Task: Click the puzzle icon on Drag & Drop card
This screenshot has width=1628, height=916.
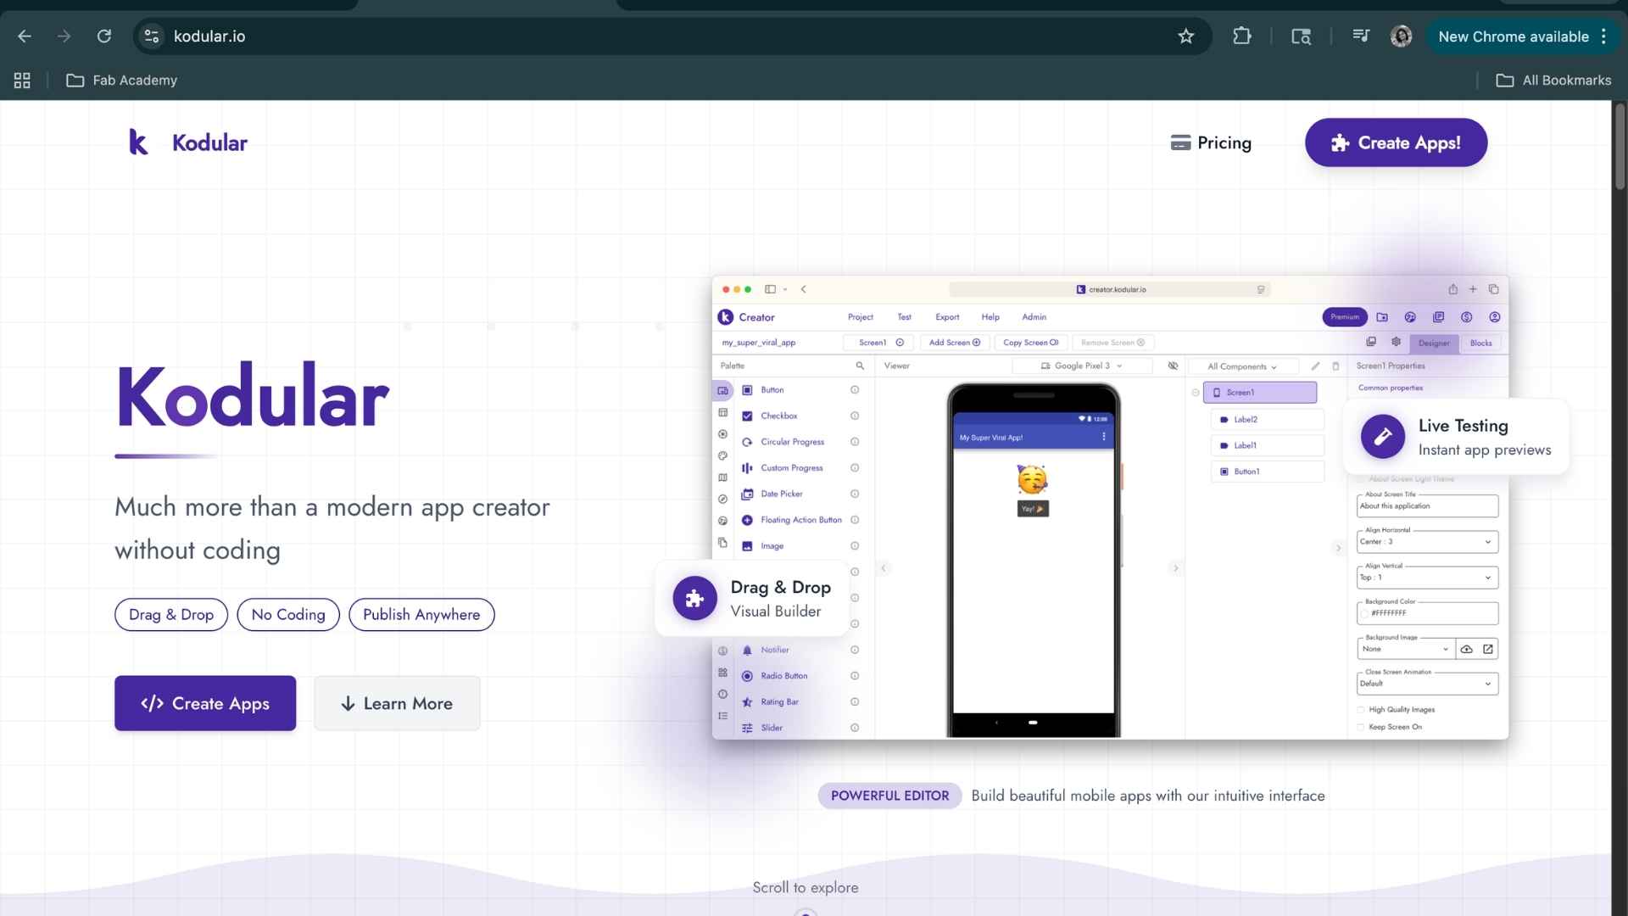Action: [694, 599]
